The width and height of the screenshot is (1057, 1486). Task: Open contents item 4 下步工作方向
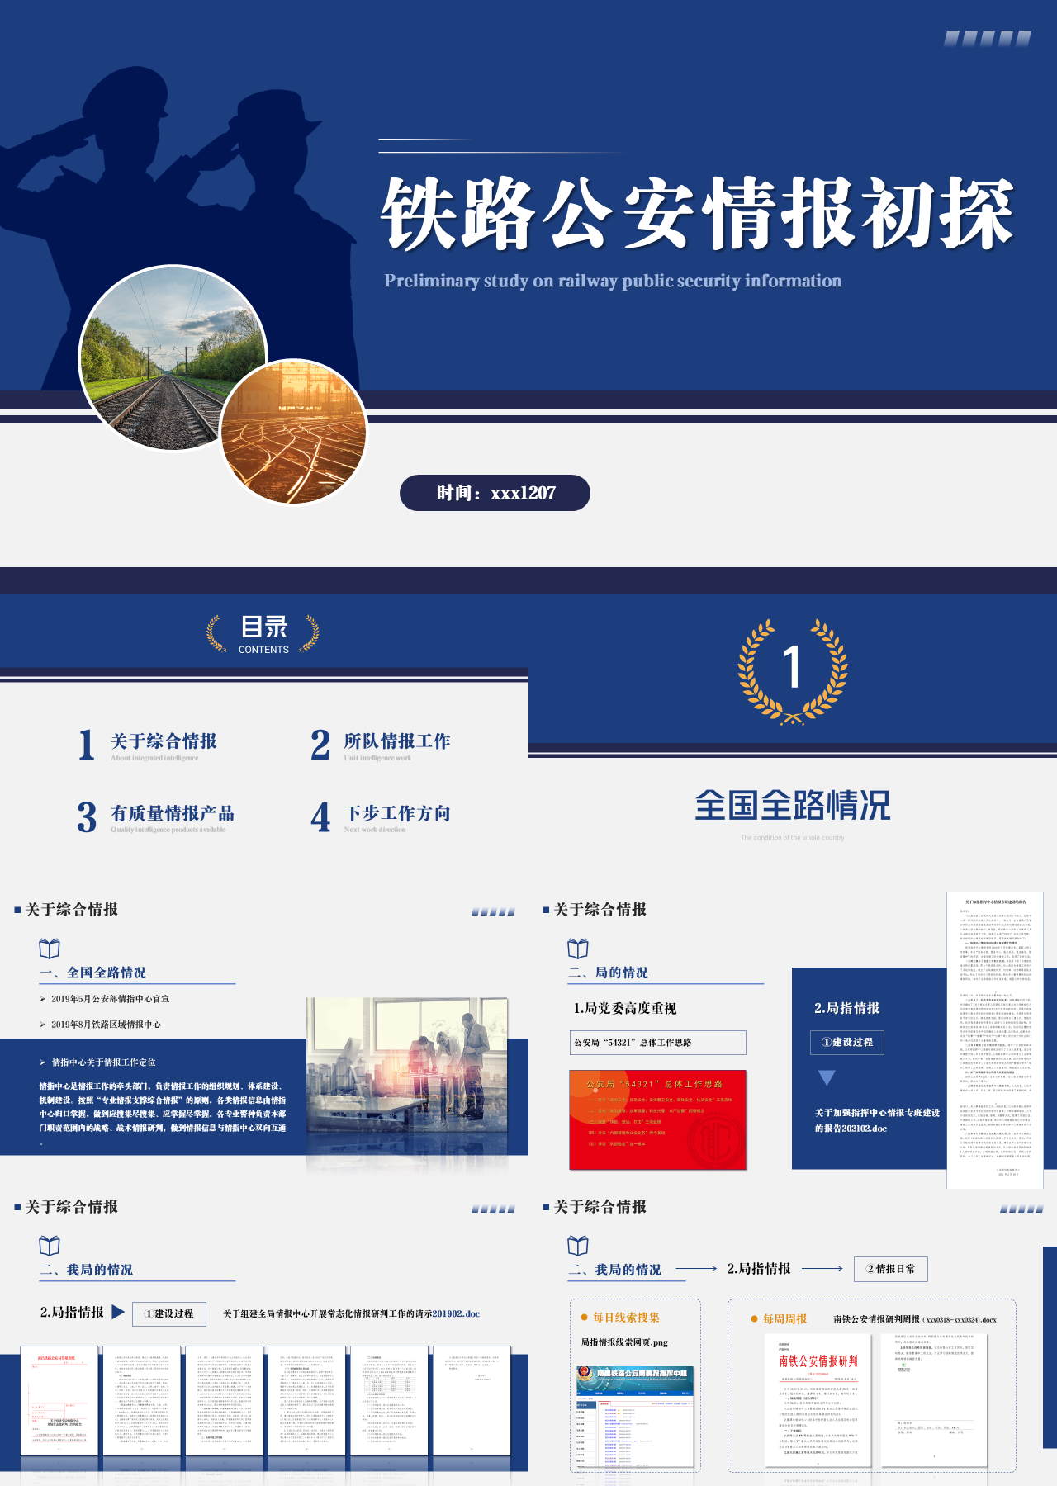(382, 817)
